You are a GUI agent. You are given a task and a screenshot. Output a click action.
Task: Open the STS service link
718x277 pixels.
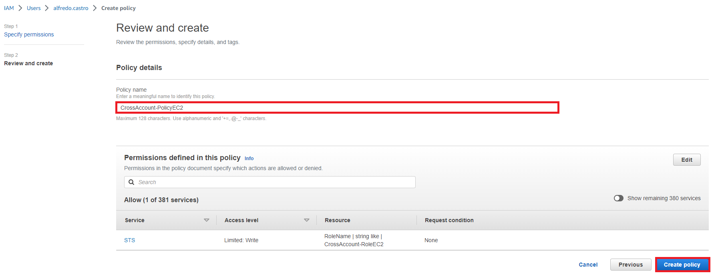[130, 240]
